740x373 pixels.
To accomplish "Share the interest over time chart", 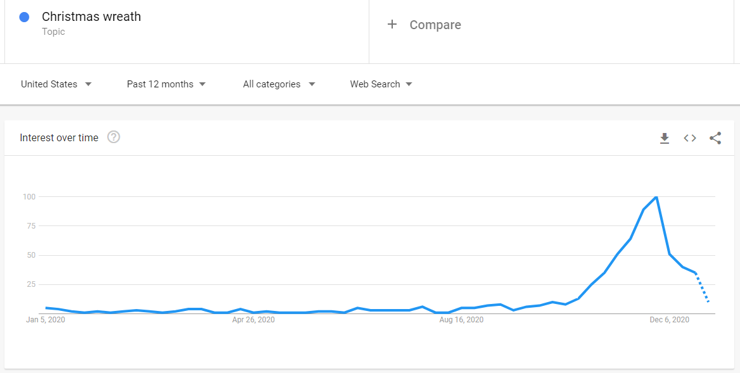I will (x=715, y=137).
